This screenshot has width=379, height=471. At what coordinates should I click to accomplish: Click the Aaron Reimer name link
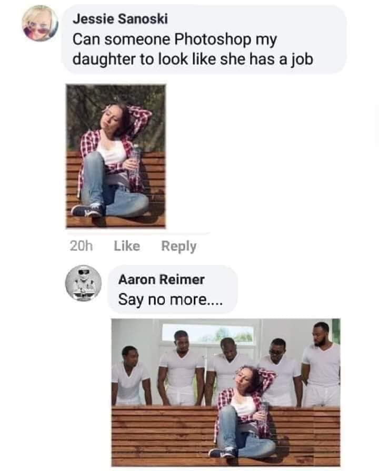(161, 279)
